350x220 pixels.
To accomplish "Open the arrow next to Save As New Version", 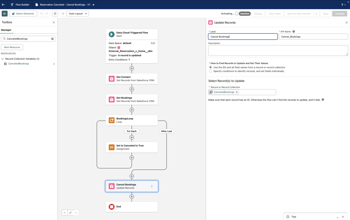I will [316, 14].
